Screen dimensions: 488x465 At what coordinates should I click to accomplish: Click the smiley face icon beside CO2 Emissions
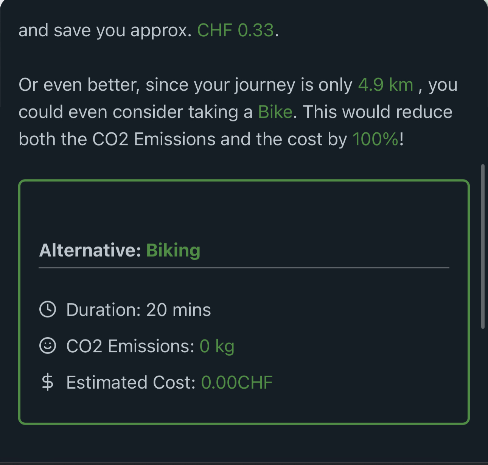48,346
